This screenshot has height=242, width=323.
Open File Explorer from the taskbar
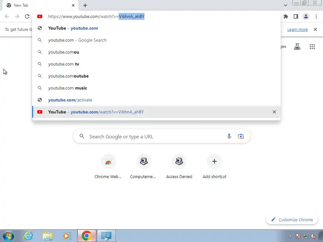[x=48, y=236]
